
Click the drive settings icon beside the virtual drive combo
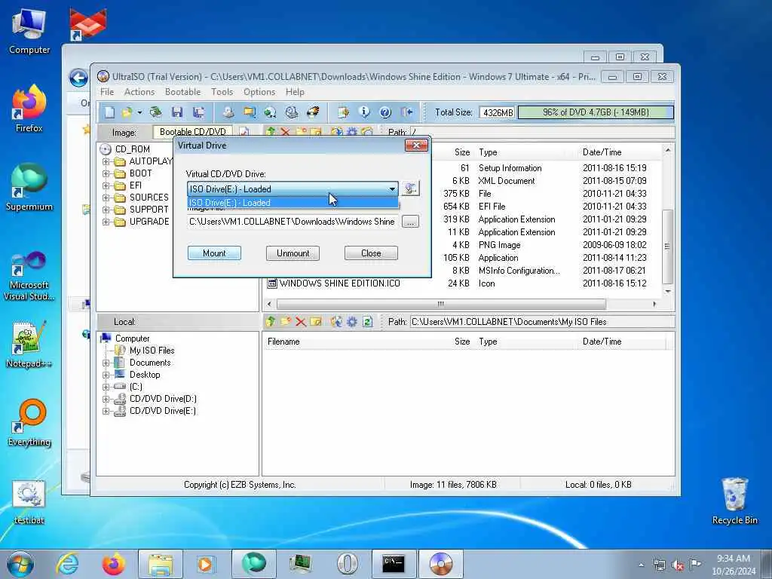[410, 188]
